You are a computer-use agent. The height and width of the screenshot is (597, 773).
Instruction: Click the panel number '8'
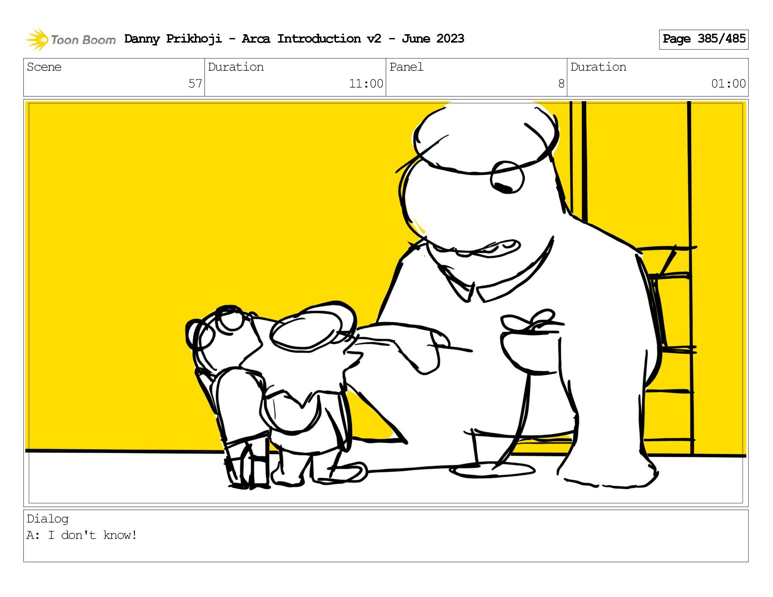click(x=561, y=84)
